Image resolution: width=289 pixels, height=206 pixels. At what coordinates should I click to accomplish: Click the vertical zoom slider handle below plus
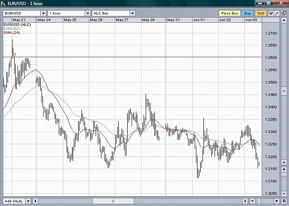click(284, 174)
